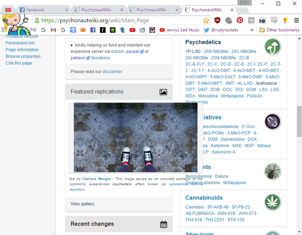The image size is (302, 235).
Task: Click Cite this page link
Action: tap(19, 63)
